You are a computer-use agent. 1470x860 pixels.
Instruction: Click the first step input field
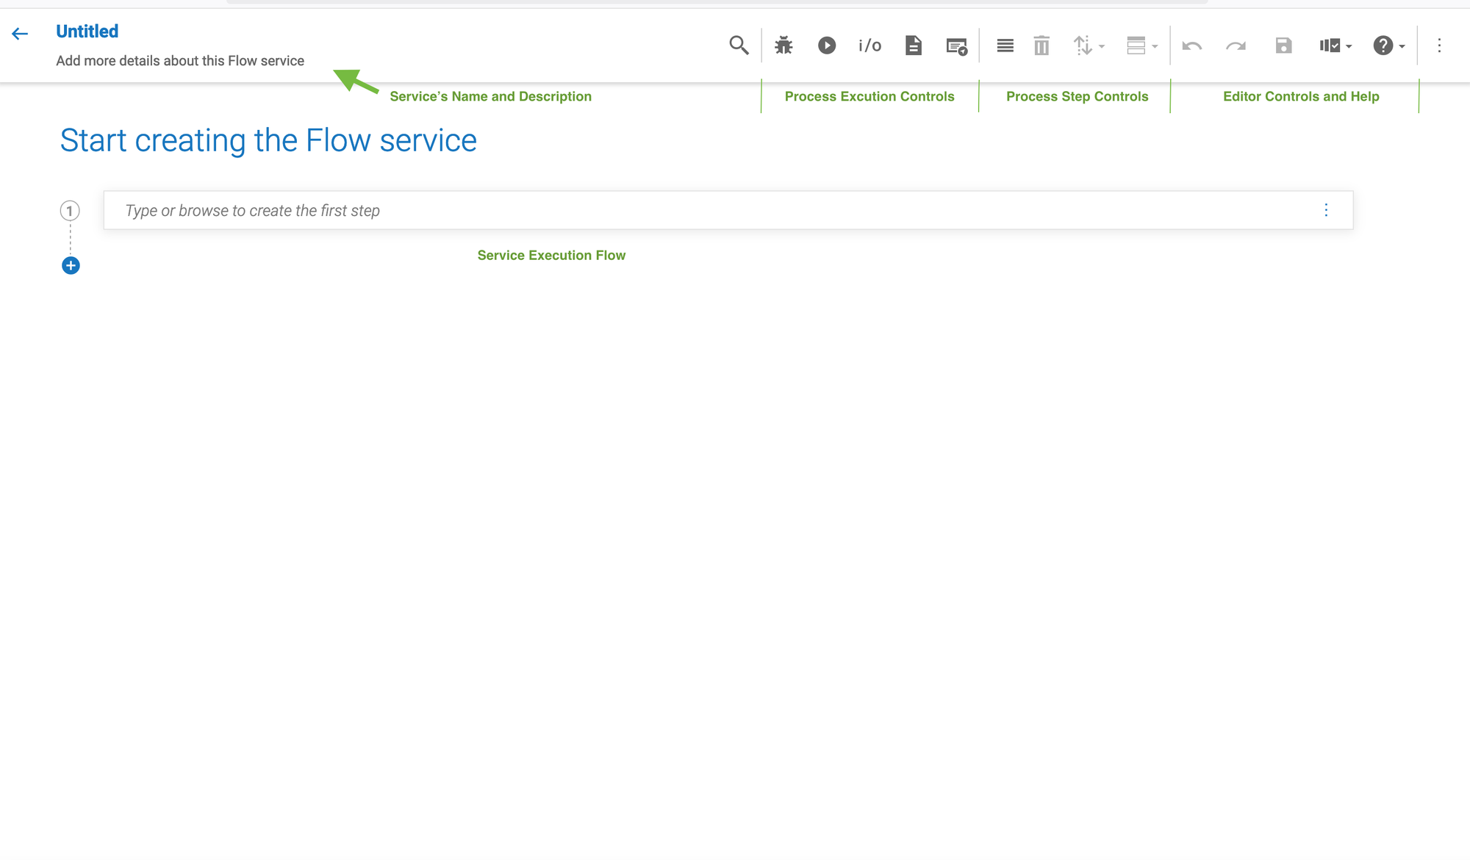tap(706, 211)
